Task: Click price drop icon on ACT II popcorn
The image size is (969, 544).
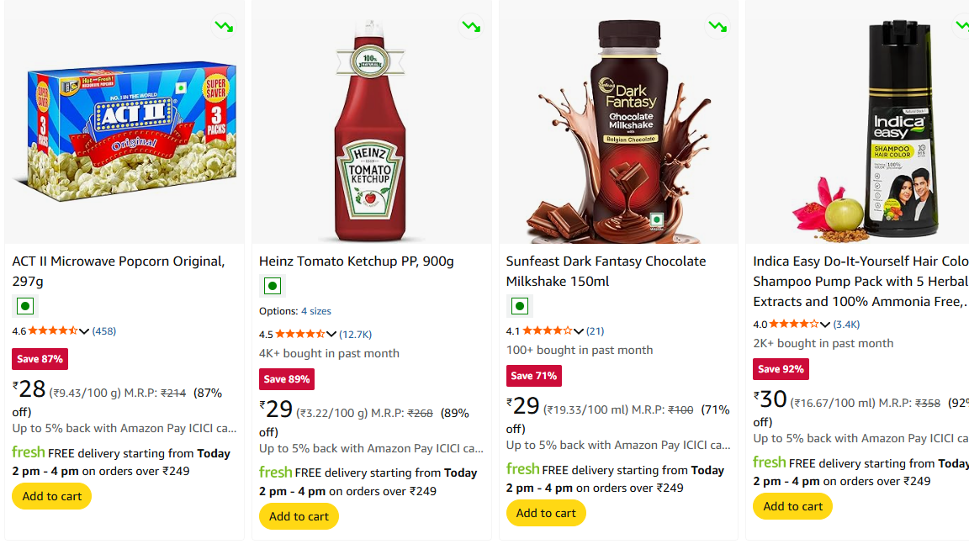Action: (224, 26)
